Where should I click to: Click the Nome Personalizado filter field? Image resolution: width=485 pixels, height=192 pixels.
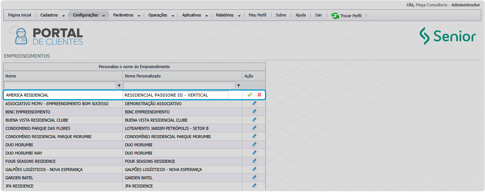(x=179, y=85)
